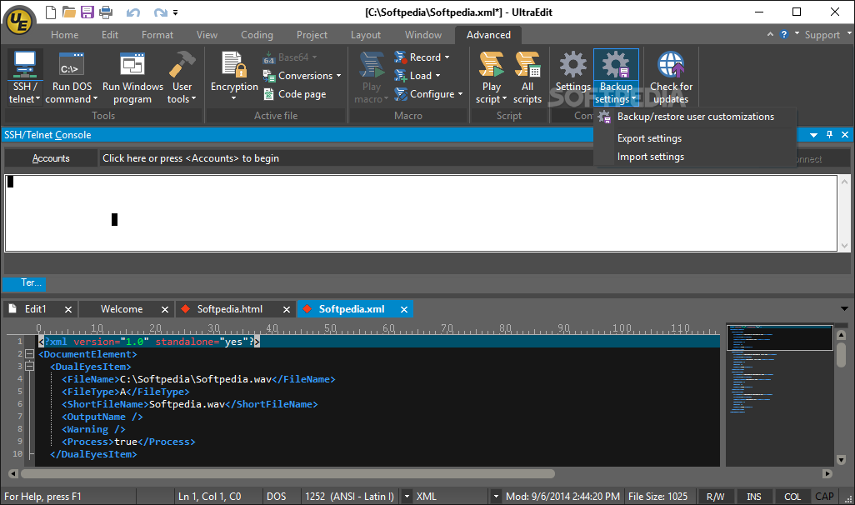Viewport: 855px width, 505px height.
Task: Switch to the Format ribbon tab
Action: (x=157, y=35)
